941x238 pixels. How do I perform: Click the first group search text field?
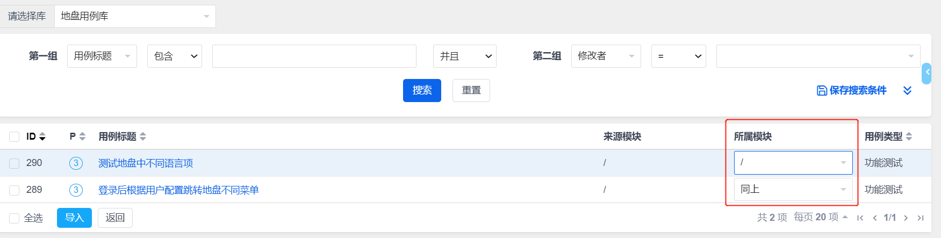click(x=314, y=56)
